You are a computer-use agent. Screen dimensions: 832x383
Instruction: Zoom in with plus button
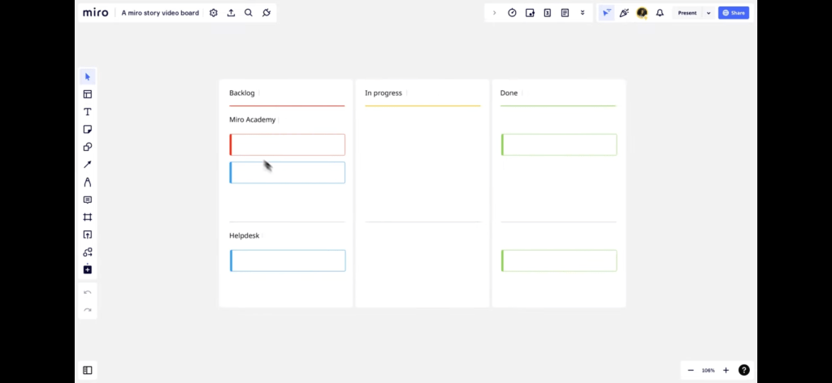coord(726,370)
